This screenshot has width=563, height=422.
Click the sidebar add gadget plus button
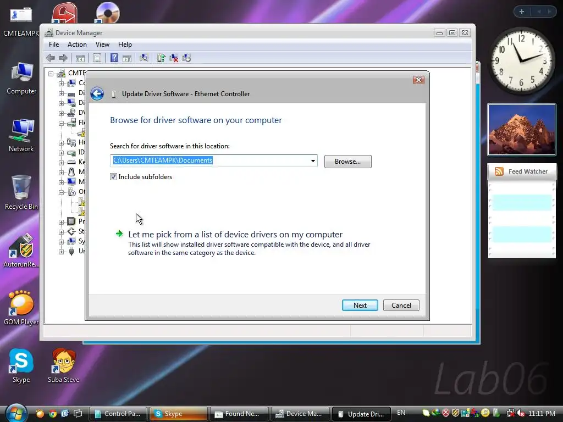(522, 12)
